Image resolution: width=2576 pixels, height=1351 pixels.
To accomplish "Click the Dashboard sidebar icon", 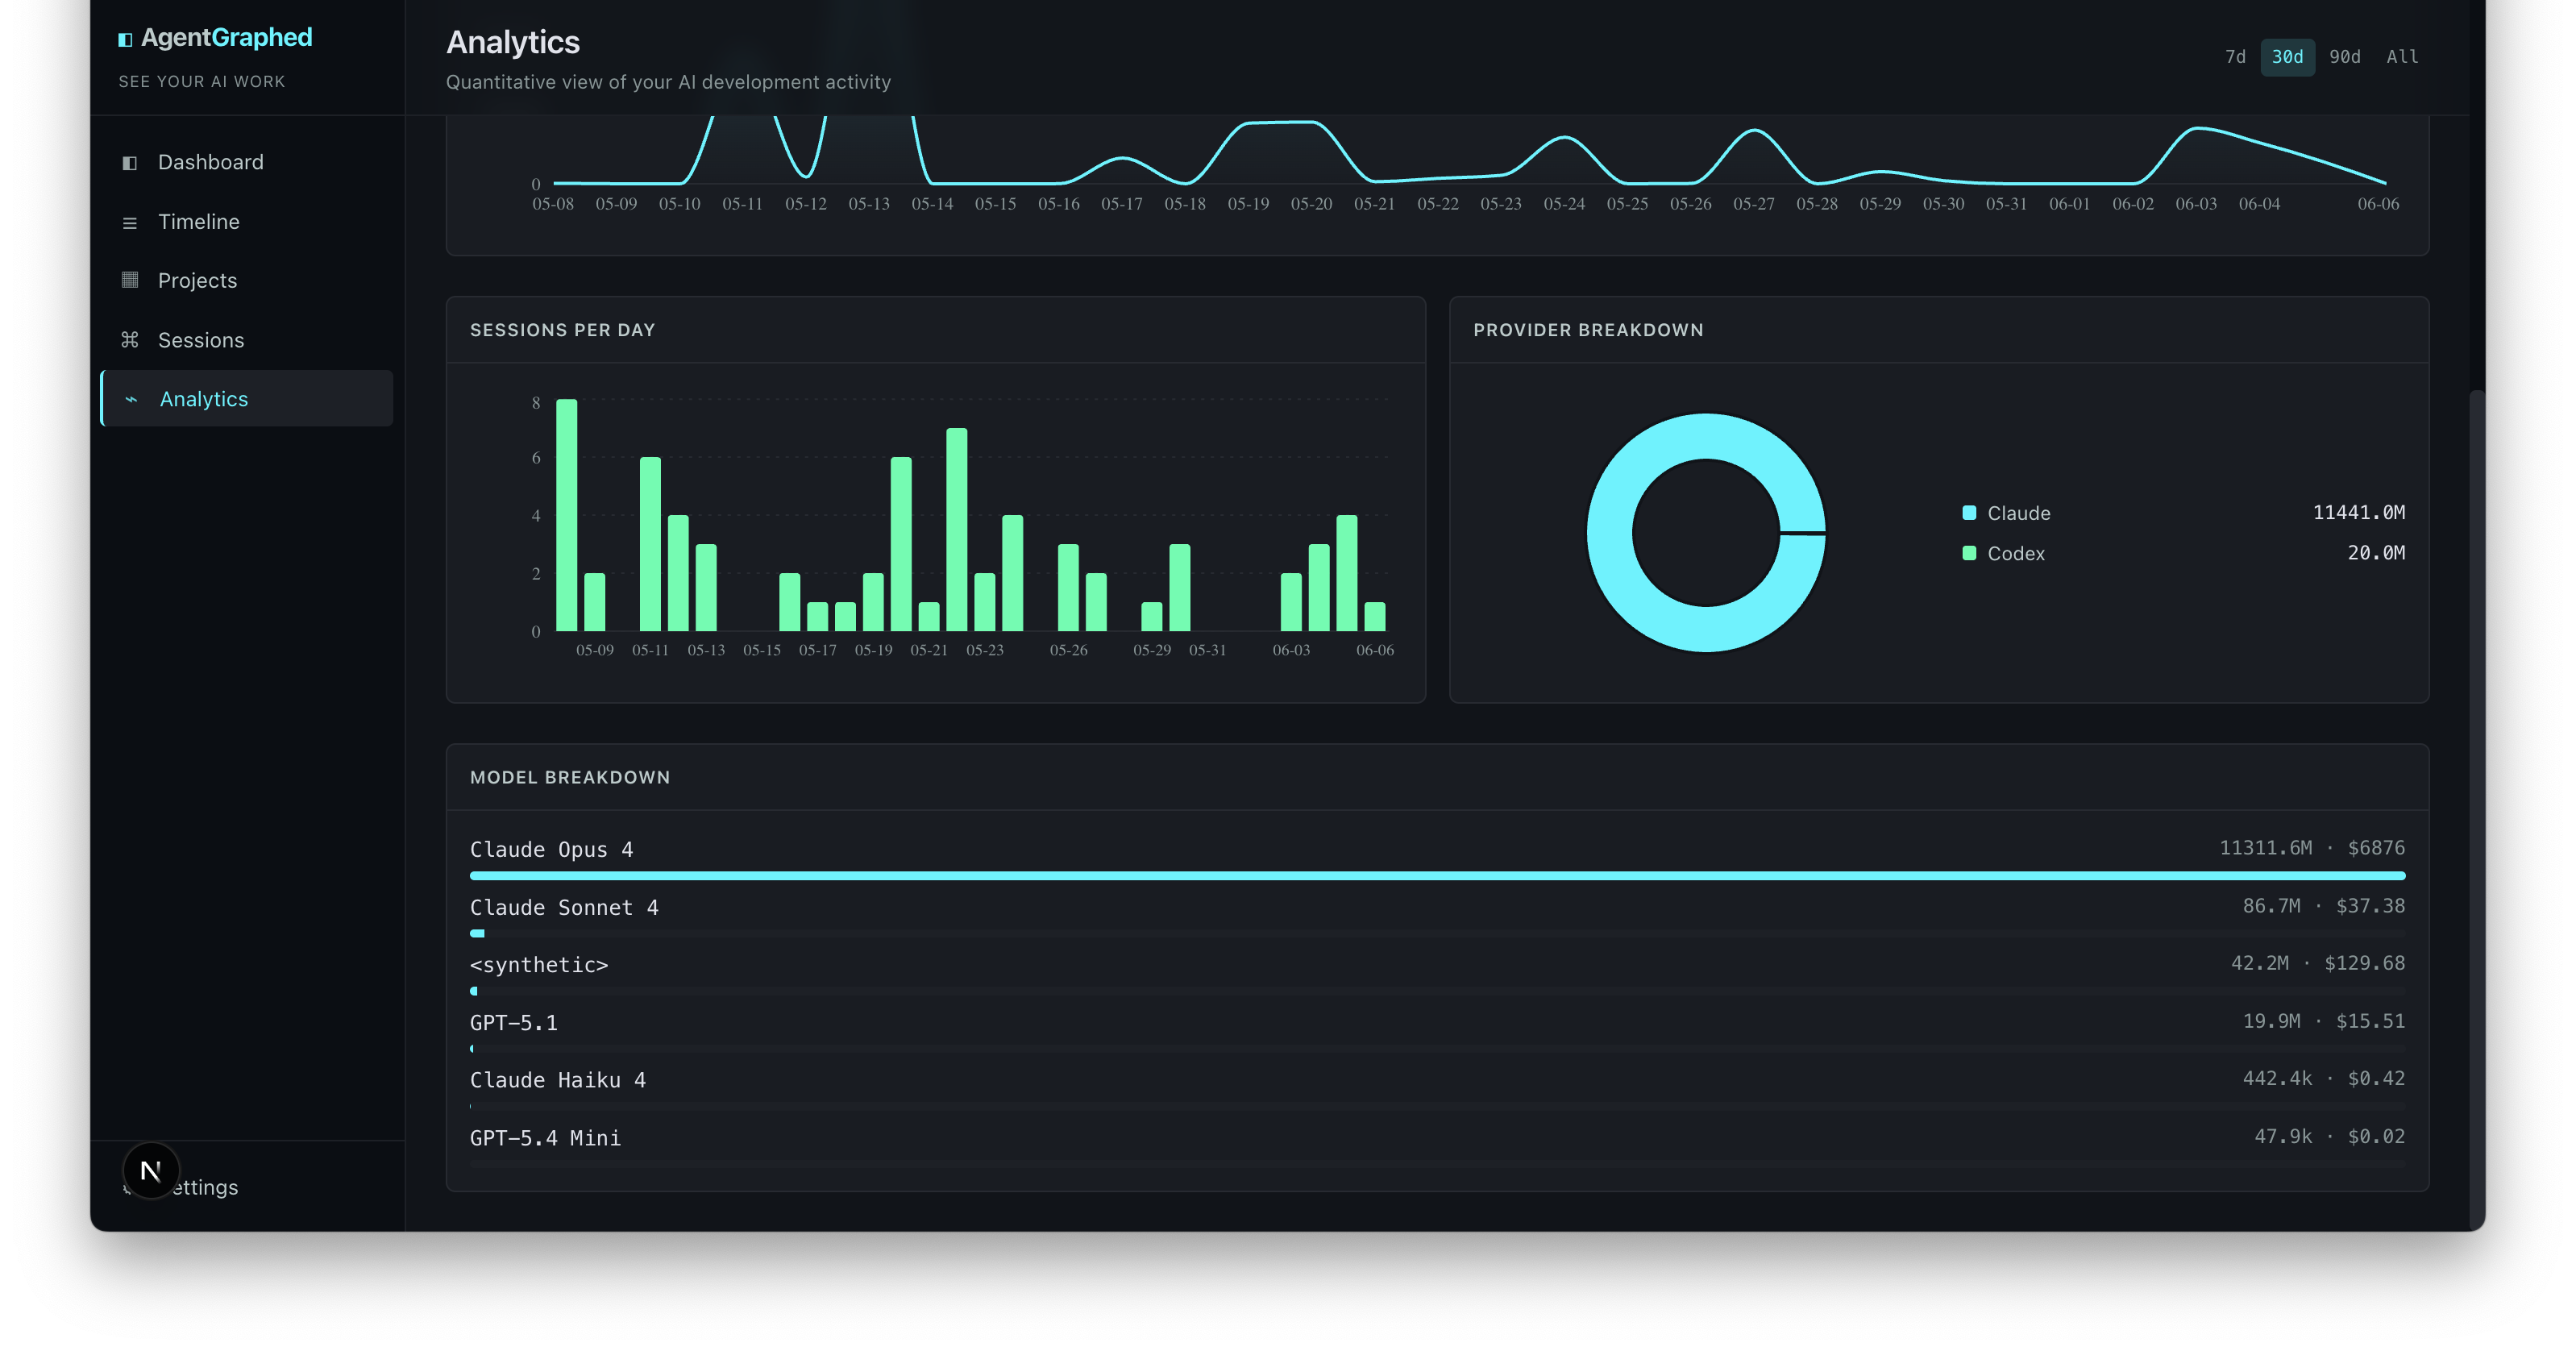I will click(129, 162).
